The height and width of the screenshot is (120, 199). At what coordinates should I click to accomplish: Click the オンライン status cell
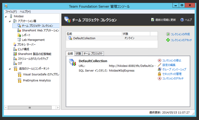(129, 38)
